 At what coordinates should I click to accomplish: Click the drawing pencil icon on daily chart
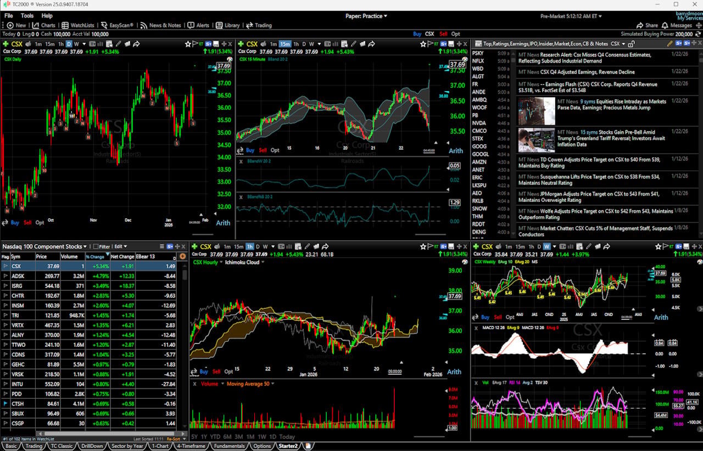118,44
